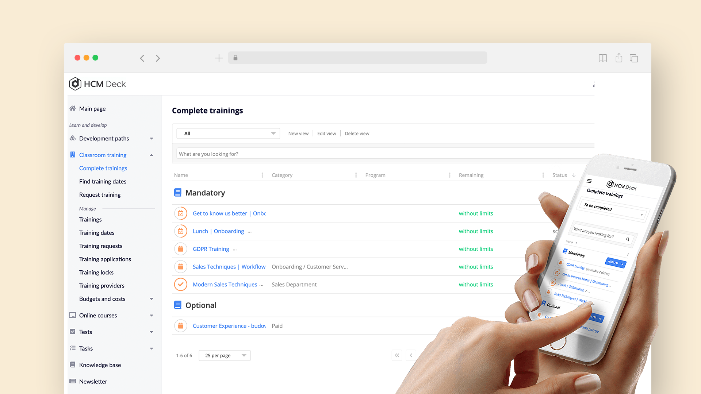Viewport: 701px width, 394px height.
Task: Click checkmark icon beside Modern Sales Techniques
Action: click(x=181, y=285)
